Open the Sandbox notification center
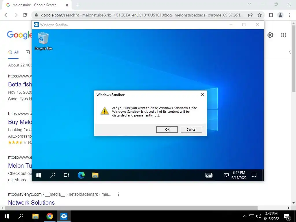The height and width of the screenshot is (222, 296). (x=254, y=175)
